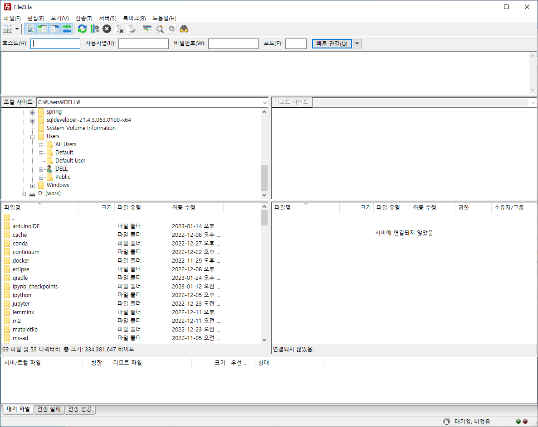Viewport: 538px width, 427px height.
Task: Select the parent directory '..' entry
Action: coord(130,218)
